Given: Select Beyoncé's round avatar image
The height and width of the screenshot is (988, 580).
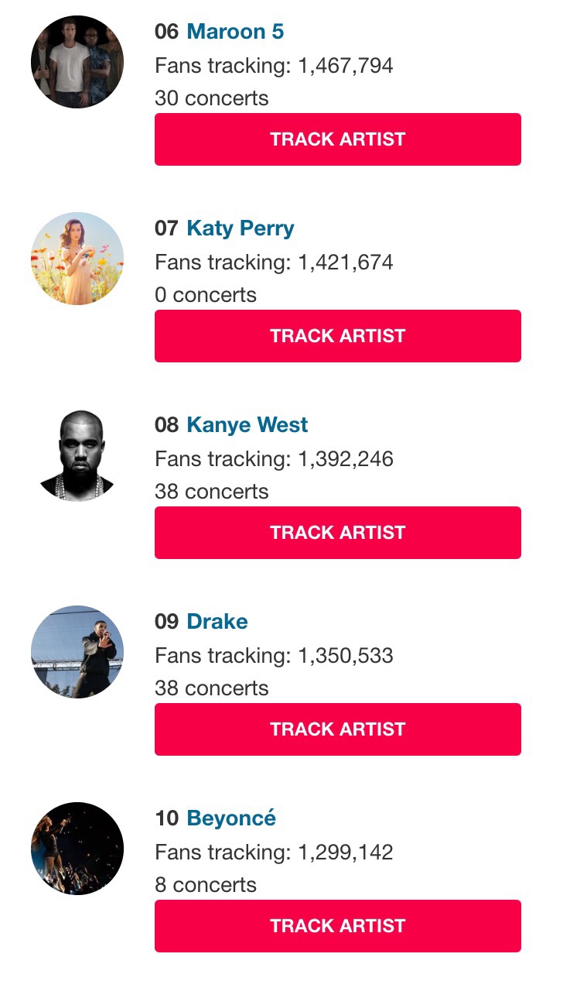Looking at the screenshot, I should 77,849.
